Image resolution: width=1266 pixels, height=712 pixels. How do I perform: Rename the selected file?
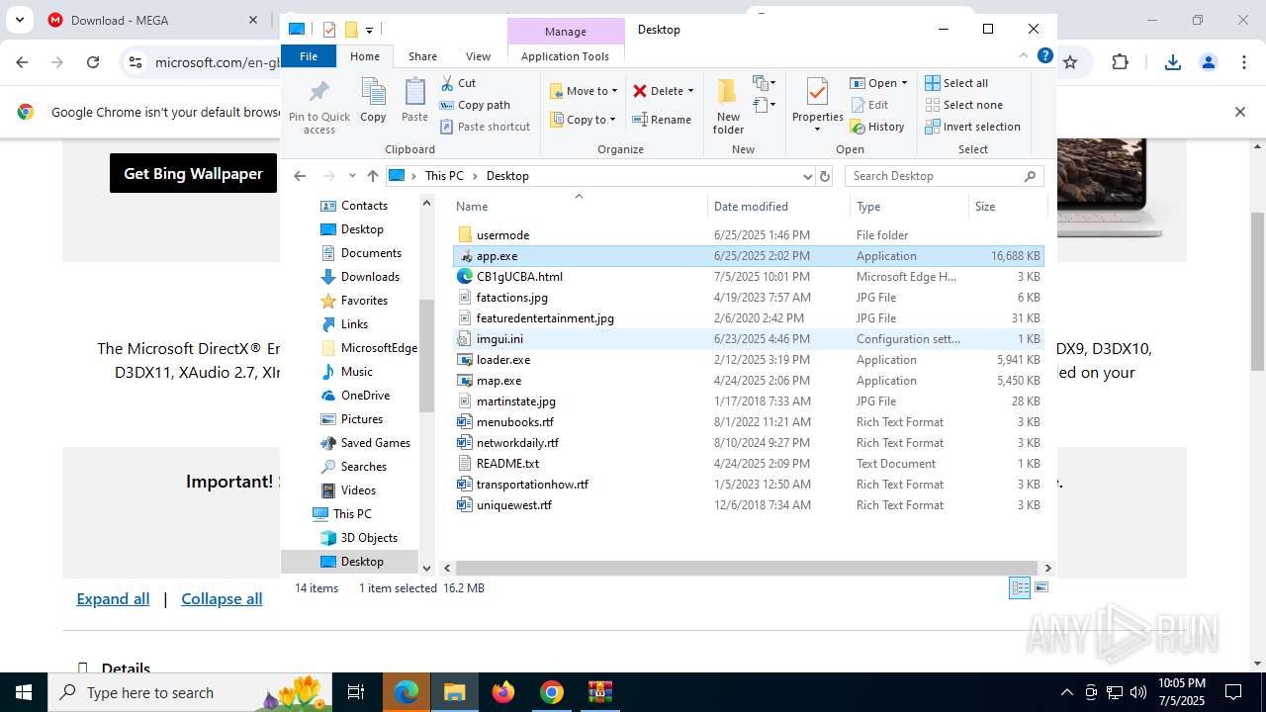pos(662,120)
